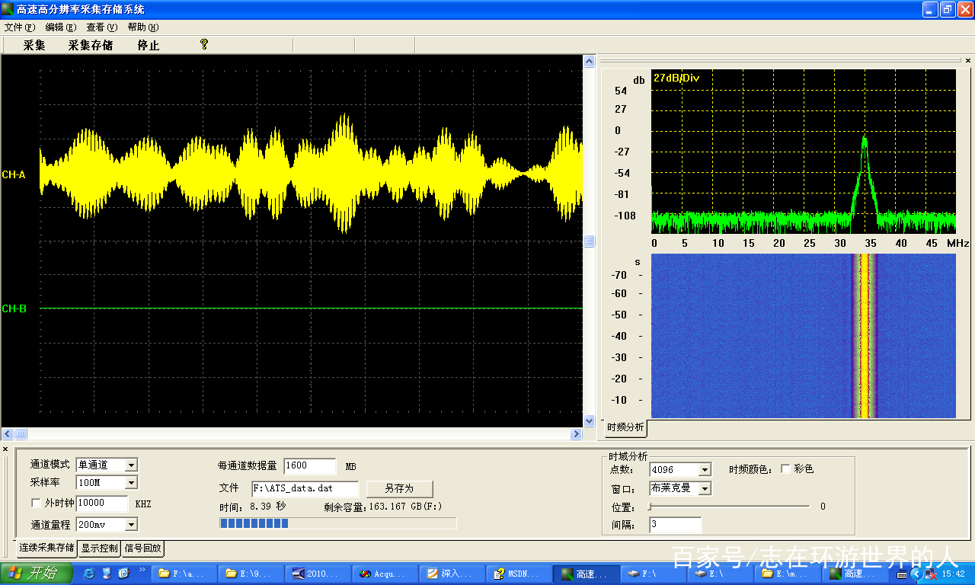Close the spectrum panel with its X icon
The image size is (975, 585).
pyautogui.click(x=968, y=60)
